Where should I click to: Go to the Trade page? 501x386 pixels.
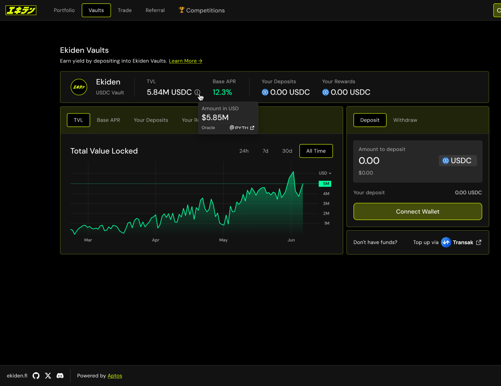pyautogui.click(x=125, y=10)
